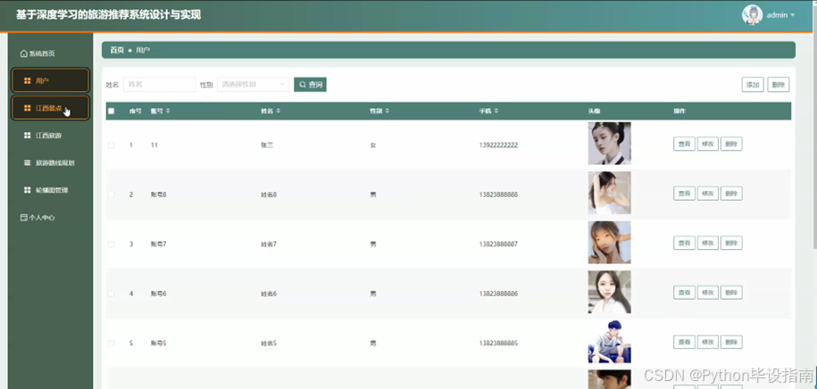The width and height of the screenshot is (817, 389).
Task: Open the 系统首页 home icon
Action: click(23, 54)
